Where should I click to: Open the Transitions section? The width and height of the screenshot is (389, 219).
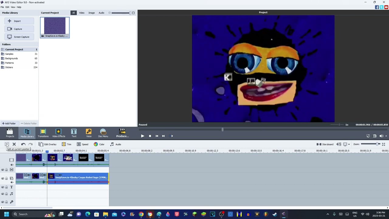43,133
